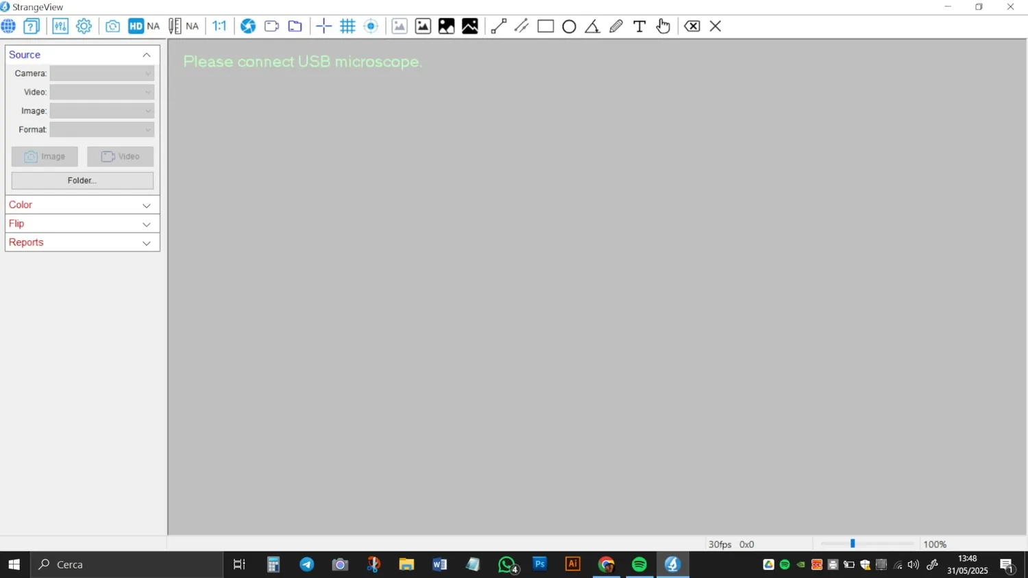Open the folder toolbar icon
1028x578 pixels.
tap(295, 27)
